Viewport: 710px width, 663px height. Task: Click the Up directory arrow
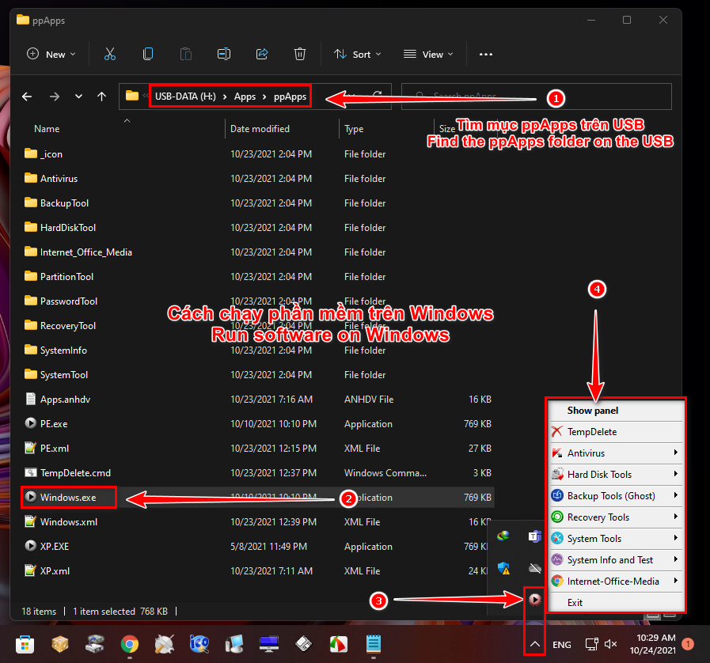point(101,97)
